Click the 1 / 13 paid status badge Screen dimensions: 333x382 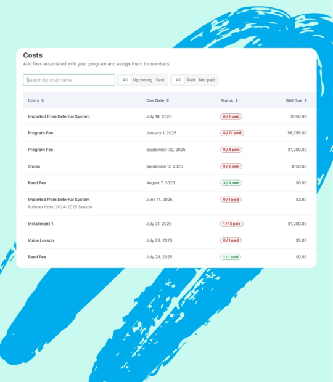pos(232,224)
